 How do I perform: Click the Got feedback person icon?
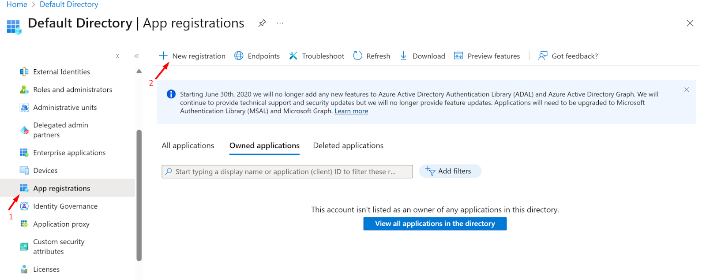click(543, 56)
